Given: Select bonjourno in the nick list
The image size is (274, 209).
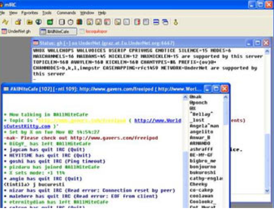Looking at the screenshot, I should 203,167.
